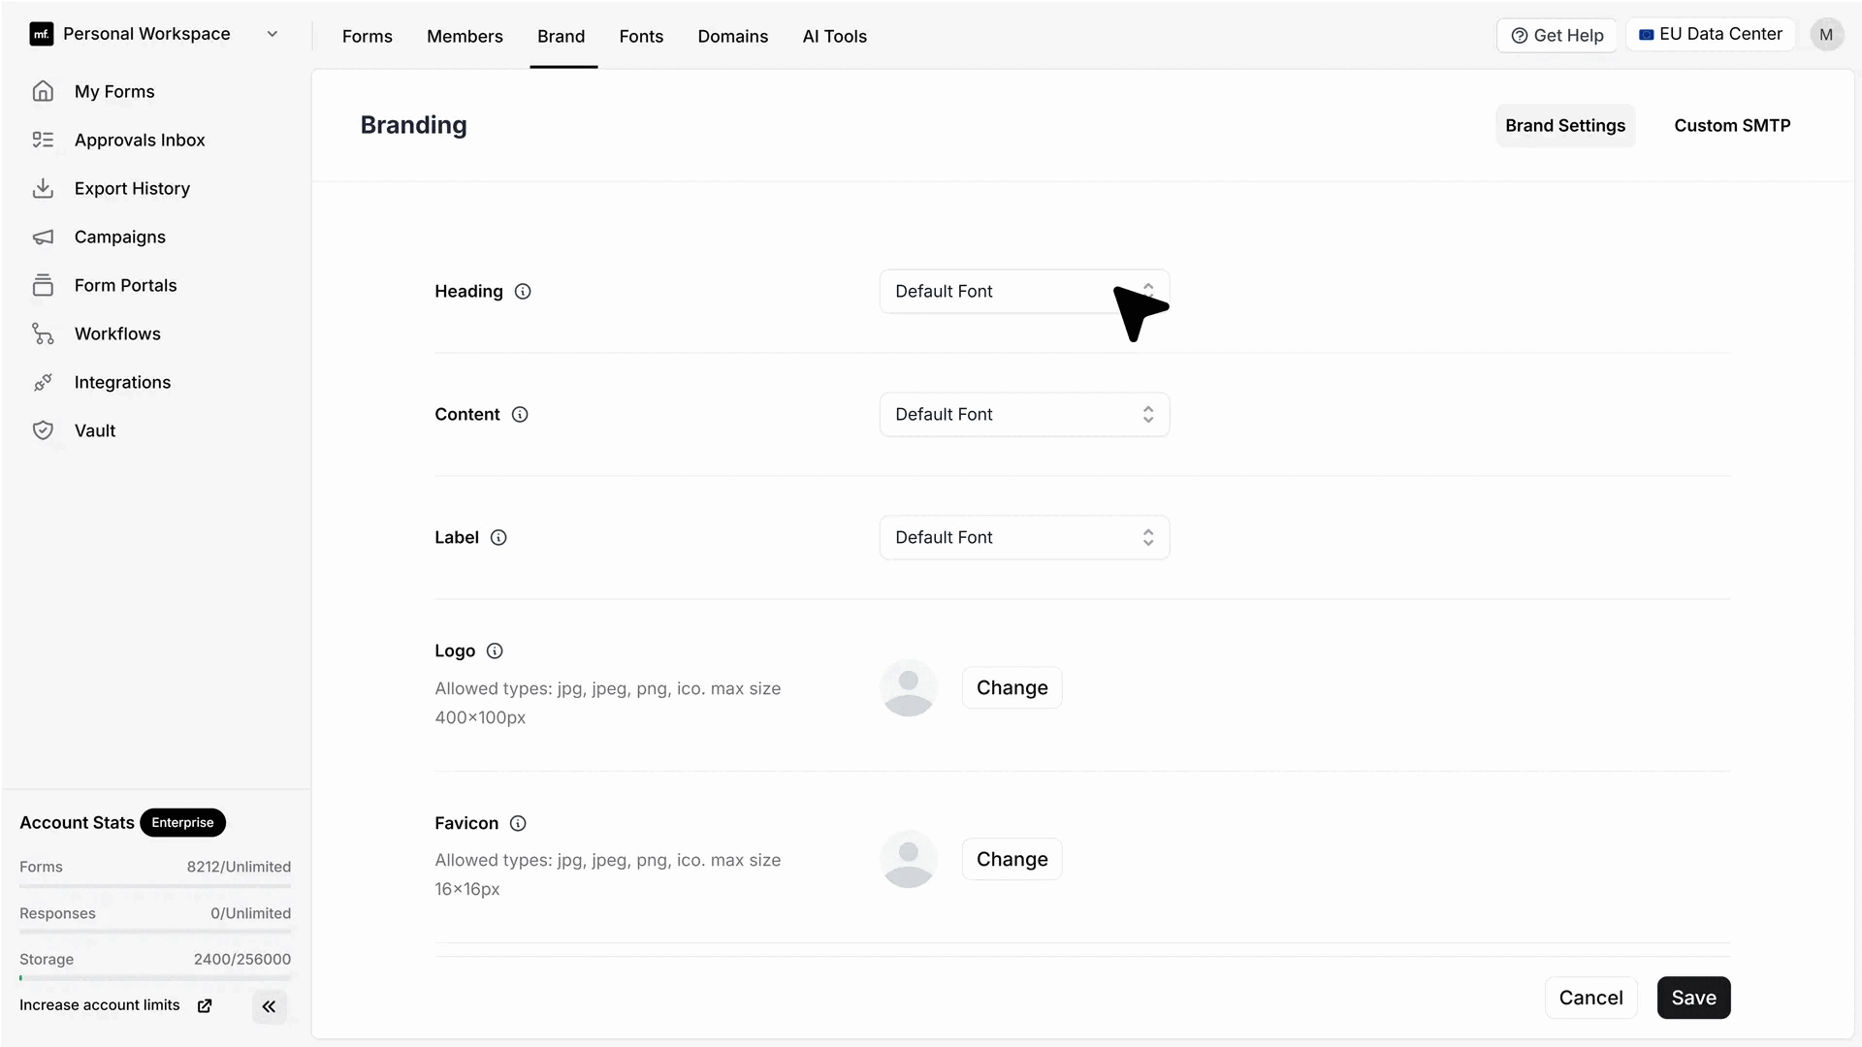Screen dimensions: 1862x1047
Task: Click the external link icon beside Increase account limits
Action: (x=205, y=1006)
